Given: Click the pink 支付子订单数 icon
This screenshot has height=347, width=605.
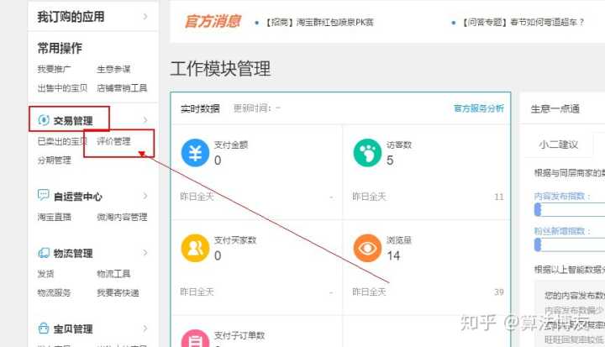Looking at the screenshot, I should click(x=195, y=339).
